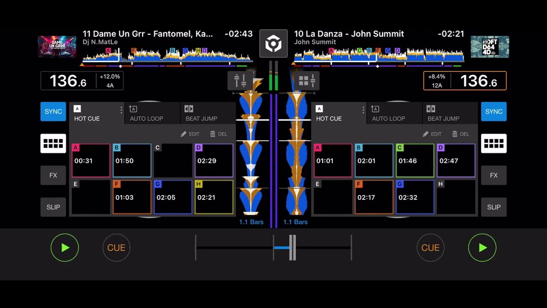
Task: Switch to AUTO LOOP tab on left deck
Action: pyautogui.click(x=152, y=113)
